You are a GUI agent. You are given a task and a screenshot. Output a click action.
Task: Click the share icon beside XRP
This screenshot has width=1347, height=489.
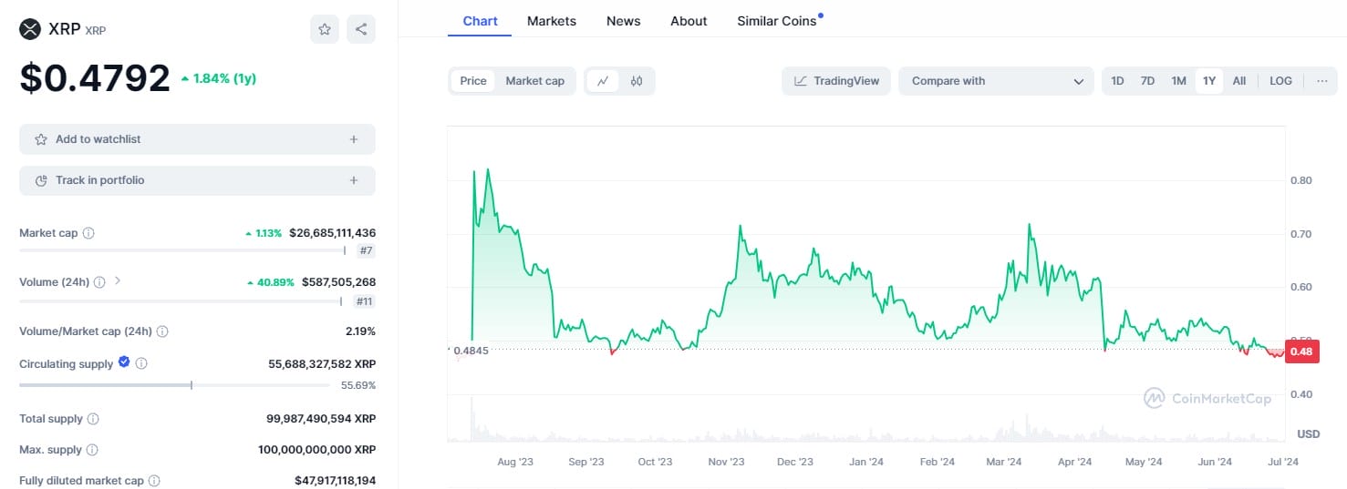point(361,29)
